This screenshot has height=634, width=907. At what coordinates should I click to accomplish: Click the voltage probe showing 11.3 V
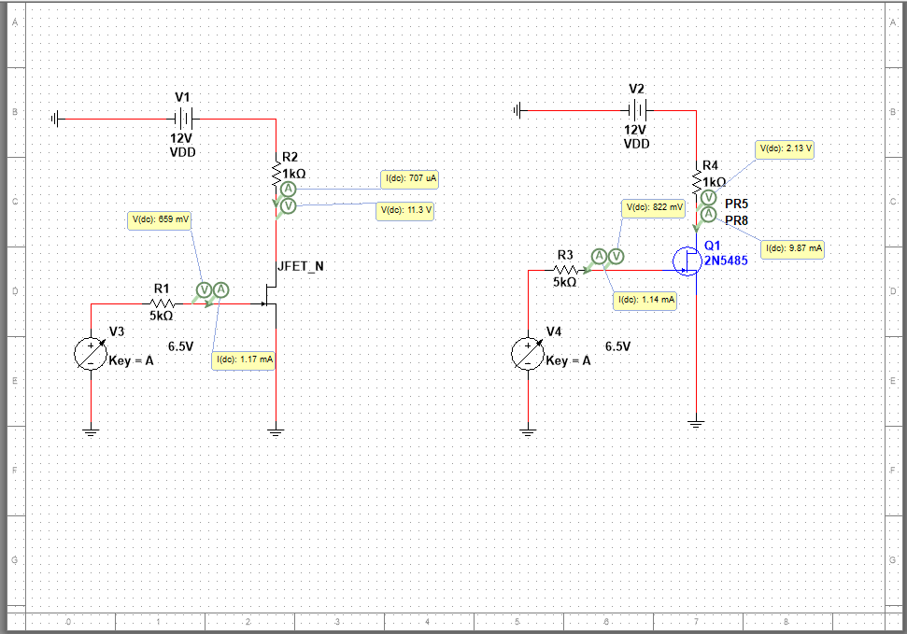[286, 206]
